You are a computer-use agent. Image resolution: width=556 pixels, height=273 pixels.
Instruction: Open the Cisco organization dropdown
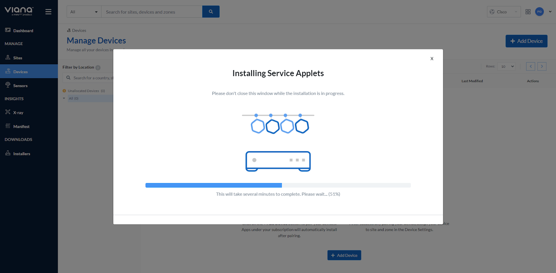(504, 12)
